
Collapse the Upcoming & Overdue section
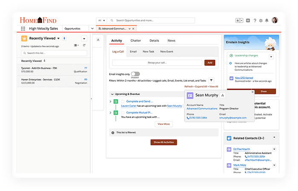[112, 94]
